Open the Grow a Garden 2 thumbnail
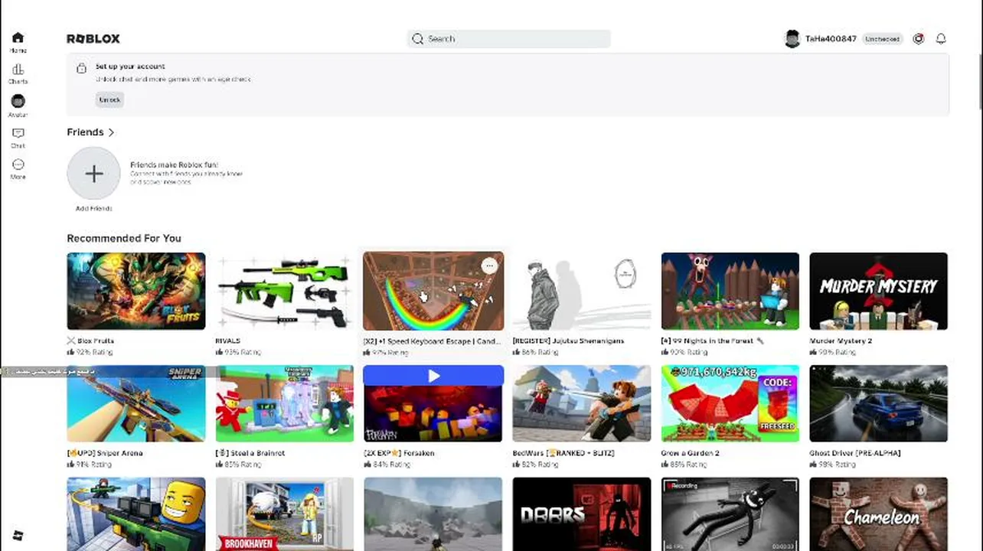This screenshot has height=551, width=983. 730,403
